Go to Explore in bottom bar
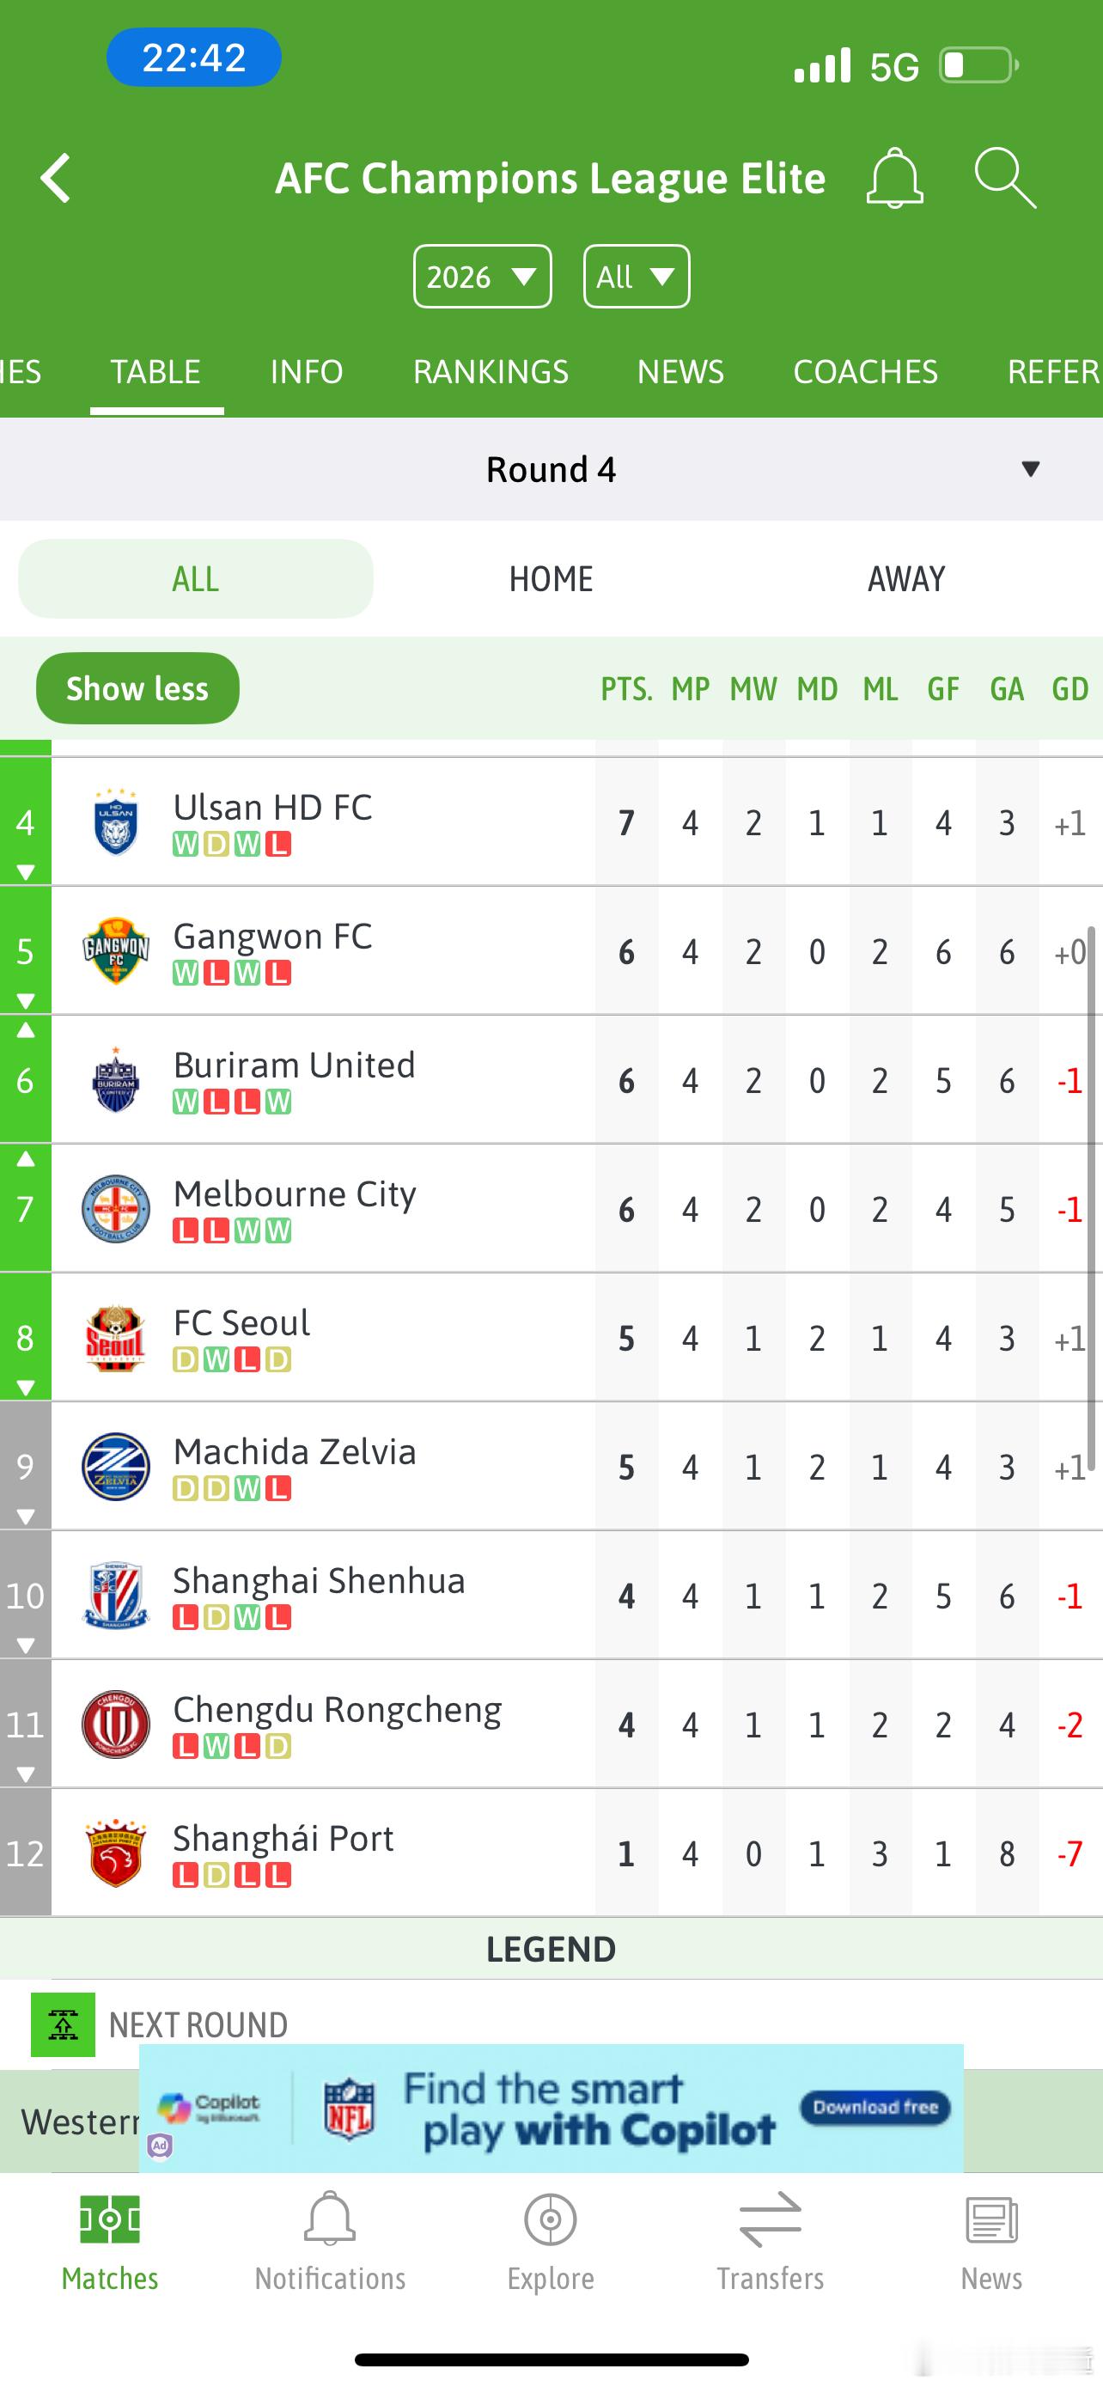The width and height of the screenshot is (1103, 2387). pyautogui.click(x=550, y=2241)
